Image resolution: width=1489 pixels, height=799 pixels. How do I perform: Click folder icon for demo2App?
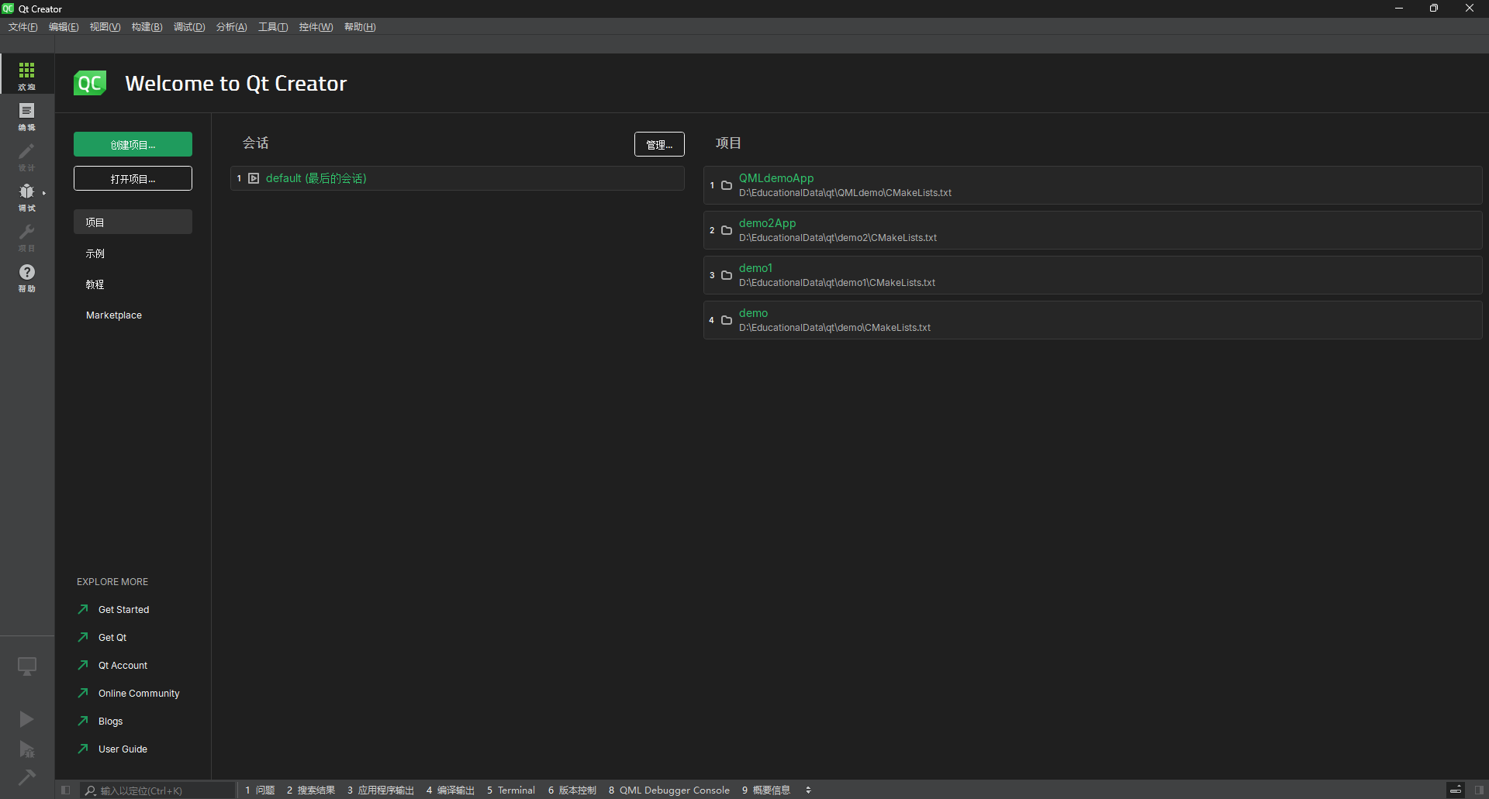(x=727, y=230)
